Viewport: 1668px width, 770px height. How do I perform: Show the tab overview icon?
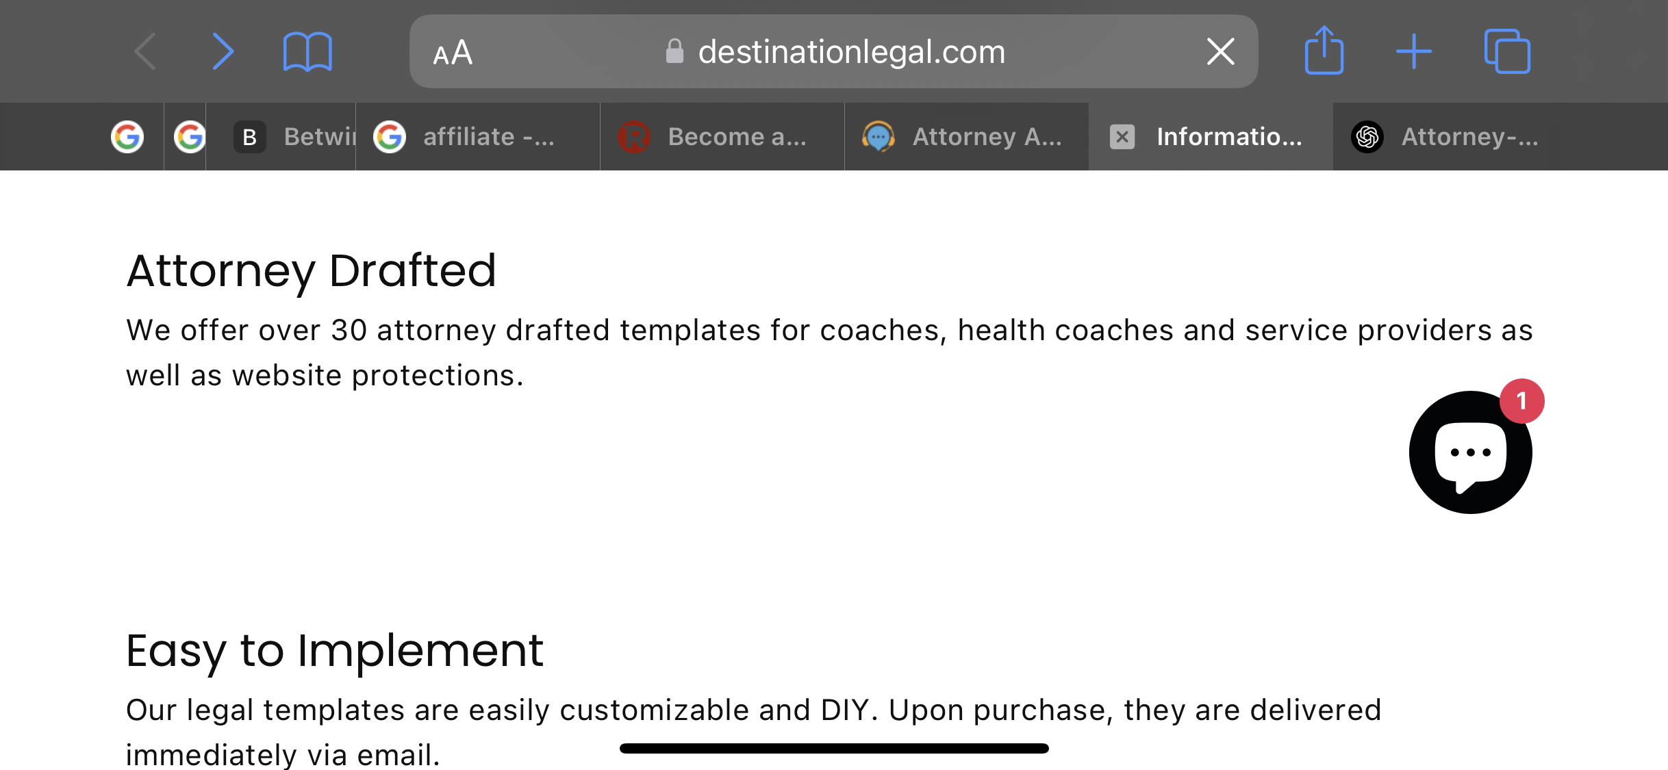pyautogui.click(x=1506, y=51)
